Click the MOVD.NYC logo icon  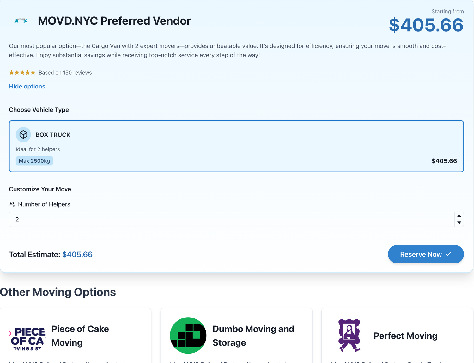21,21
